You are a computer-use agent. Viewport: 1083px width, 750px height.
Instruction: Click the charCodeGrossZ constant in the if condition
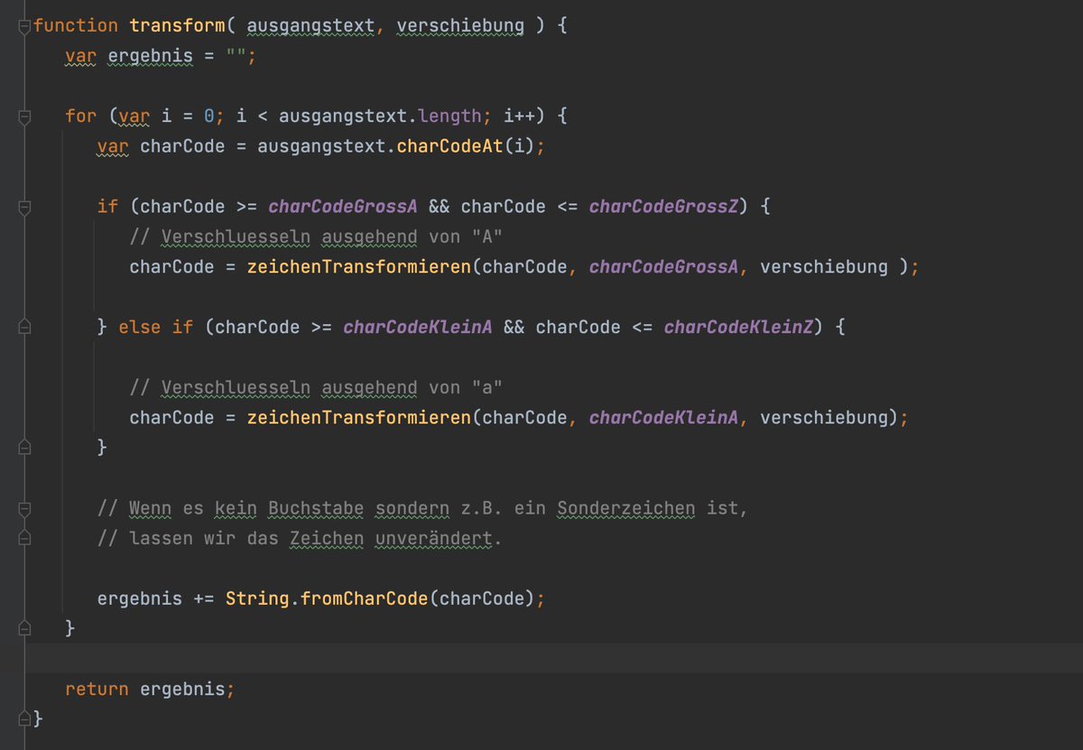[x=663, y=207]
